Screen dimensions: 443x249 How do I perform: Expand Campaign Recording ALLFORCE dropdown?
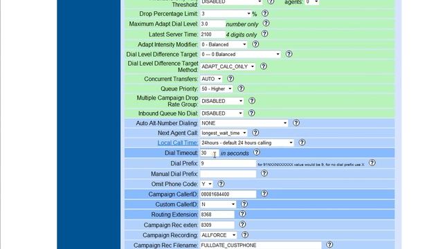click(x=219, y=235)
